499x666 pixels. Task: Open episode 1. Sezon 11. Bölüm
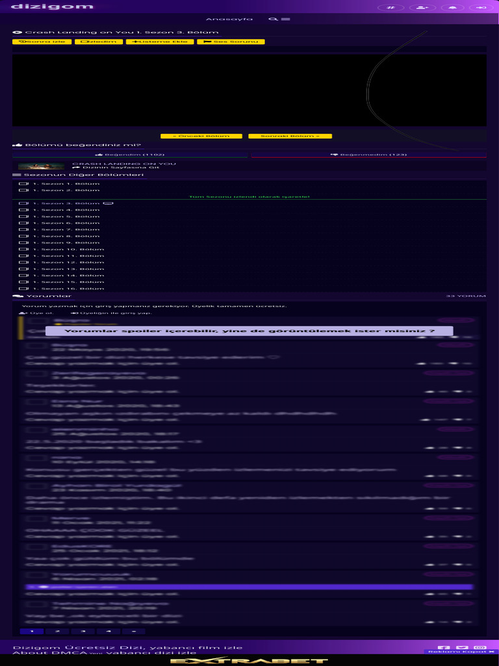(68, 256)
